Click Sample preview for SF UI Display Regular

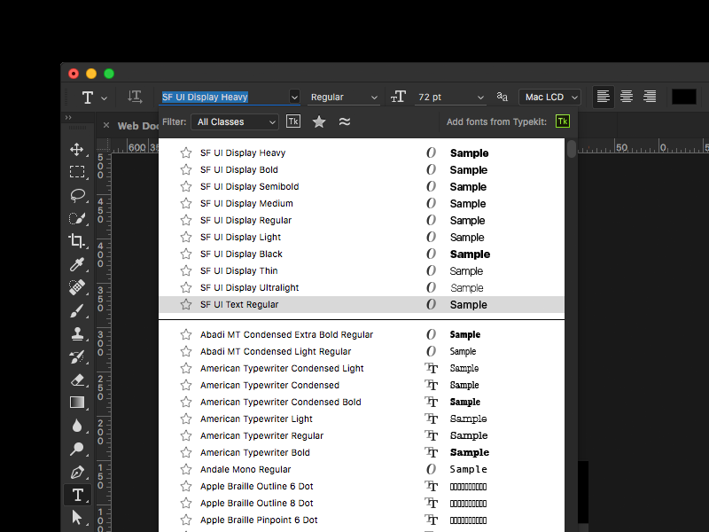pos(467,221)
